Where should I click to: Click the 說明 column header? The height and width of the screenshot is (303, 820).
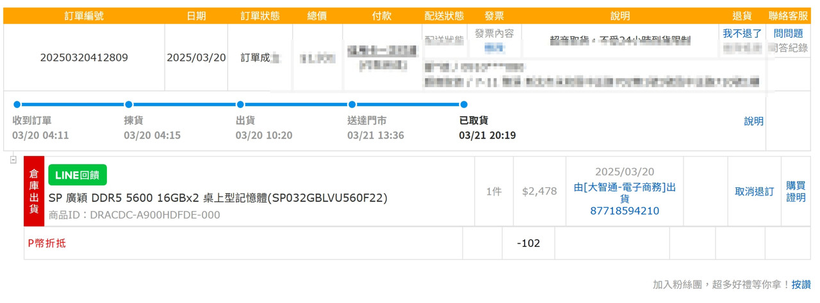tap(620, 16)
